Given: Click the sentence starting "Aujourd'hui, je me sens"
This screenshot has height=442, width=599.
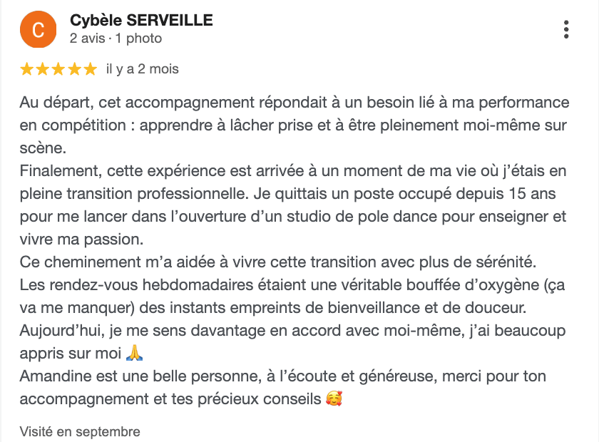Looking at the screenshot, I should click(x=214, y=329).
